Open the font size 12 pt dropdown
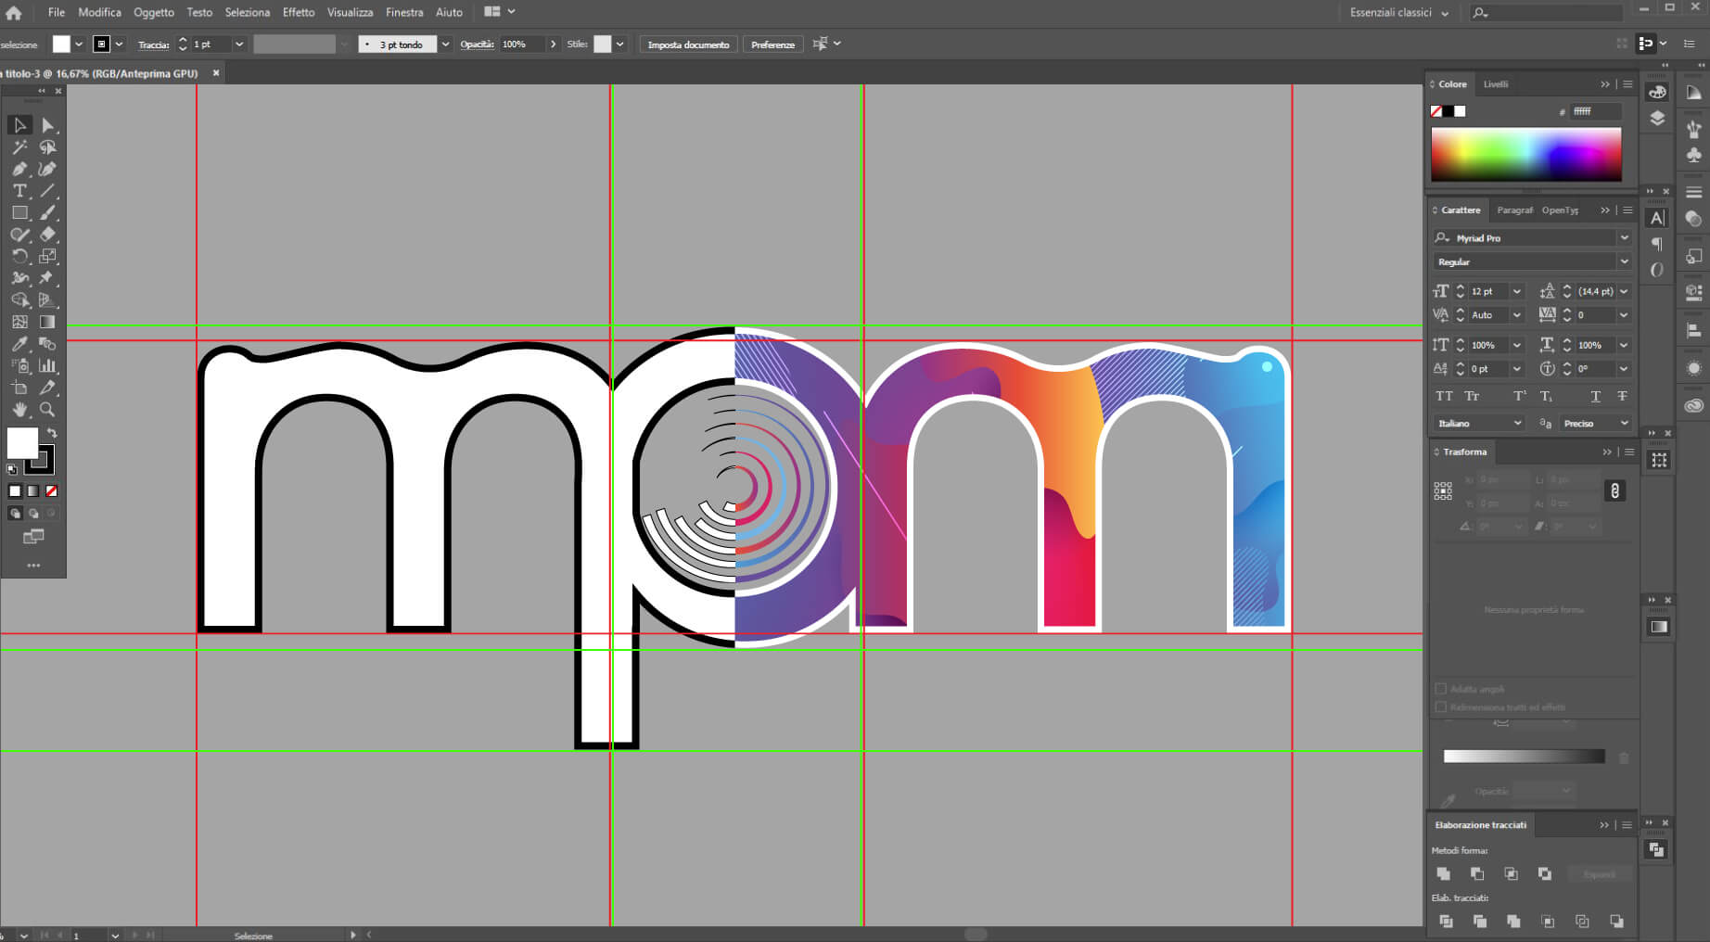 pos(1517,291)
